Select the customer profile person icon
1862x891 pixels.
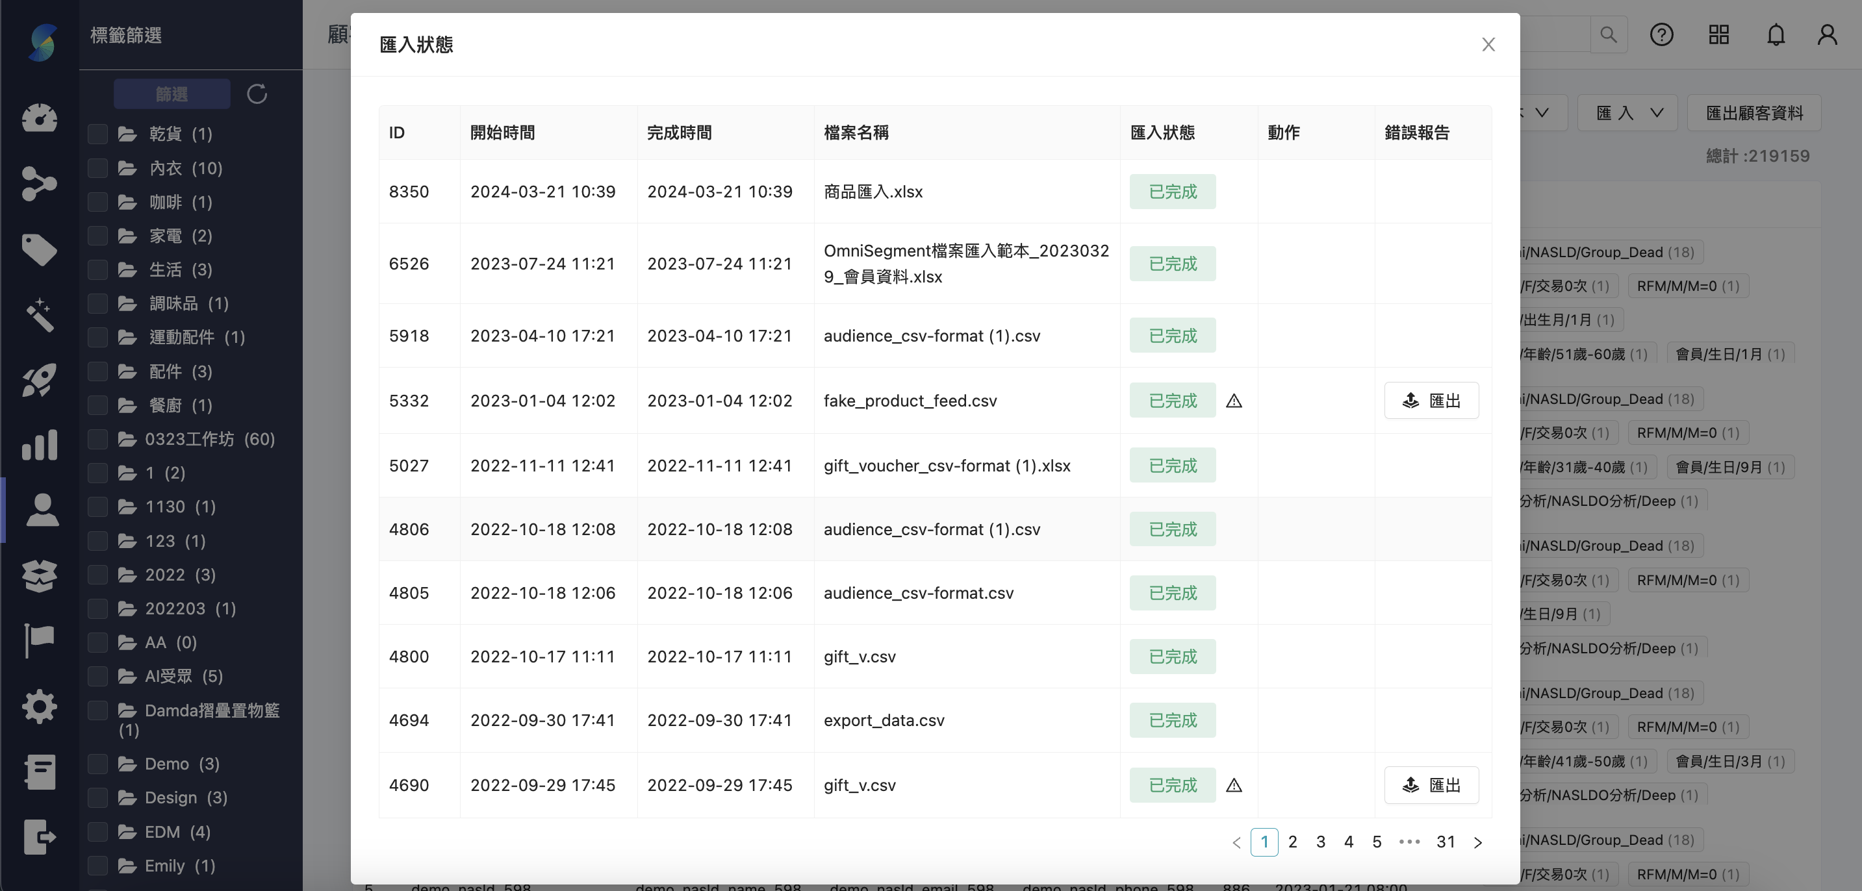coord(40,511)
